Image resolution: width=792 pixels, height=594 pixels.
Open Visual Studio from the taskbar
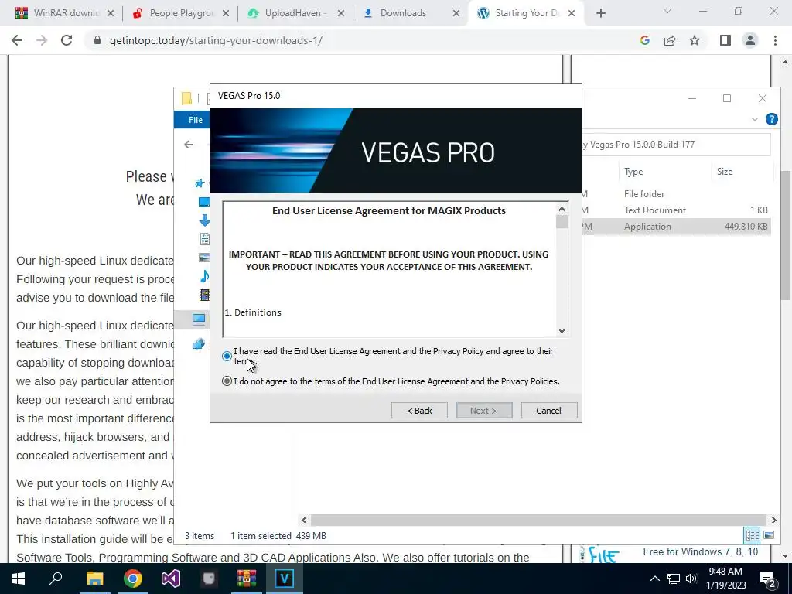pos(171,579)
